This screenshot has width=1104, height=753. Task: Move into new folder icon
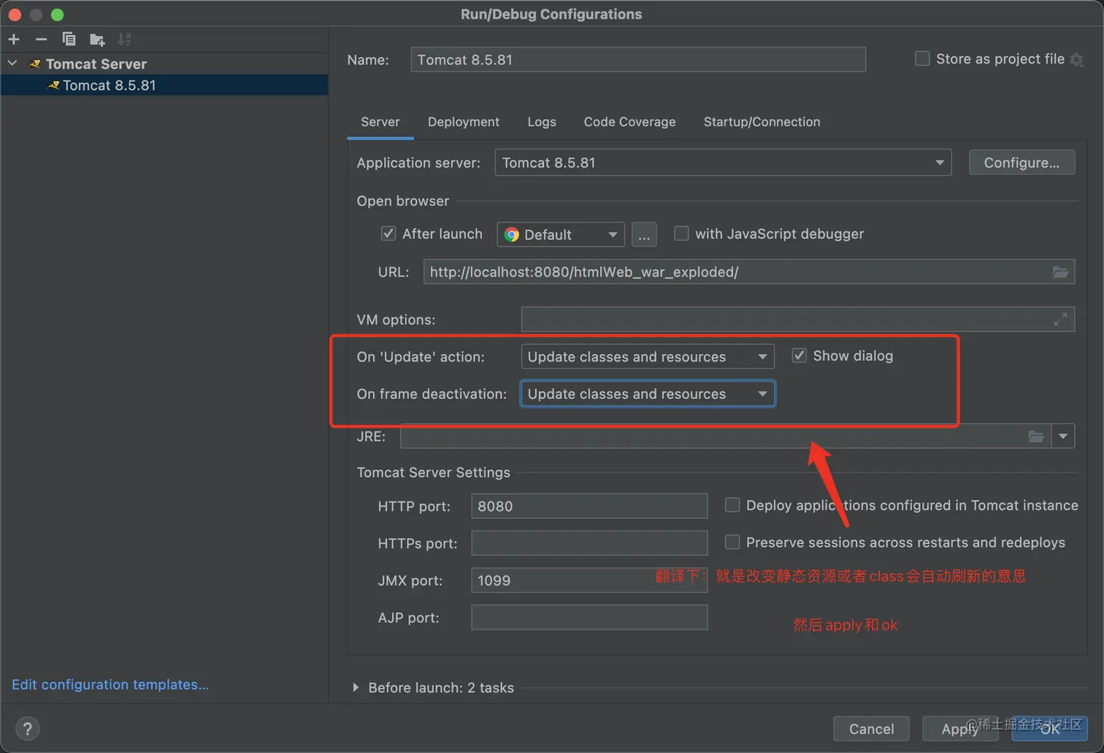click(x=96, y=39)
